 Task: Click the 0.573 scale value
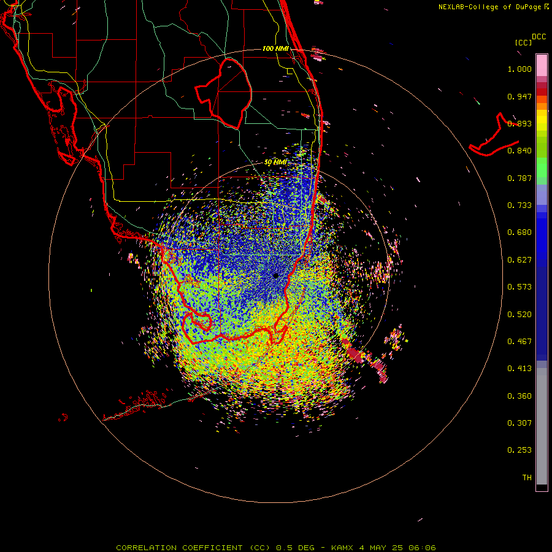tap(519, 287)
